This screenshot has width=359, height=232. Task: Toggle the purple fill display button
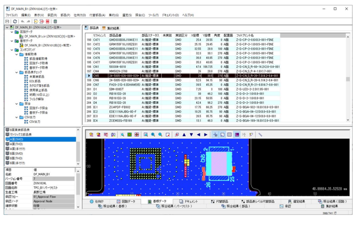click(x=237, y=135)
